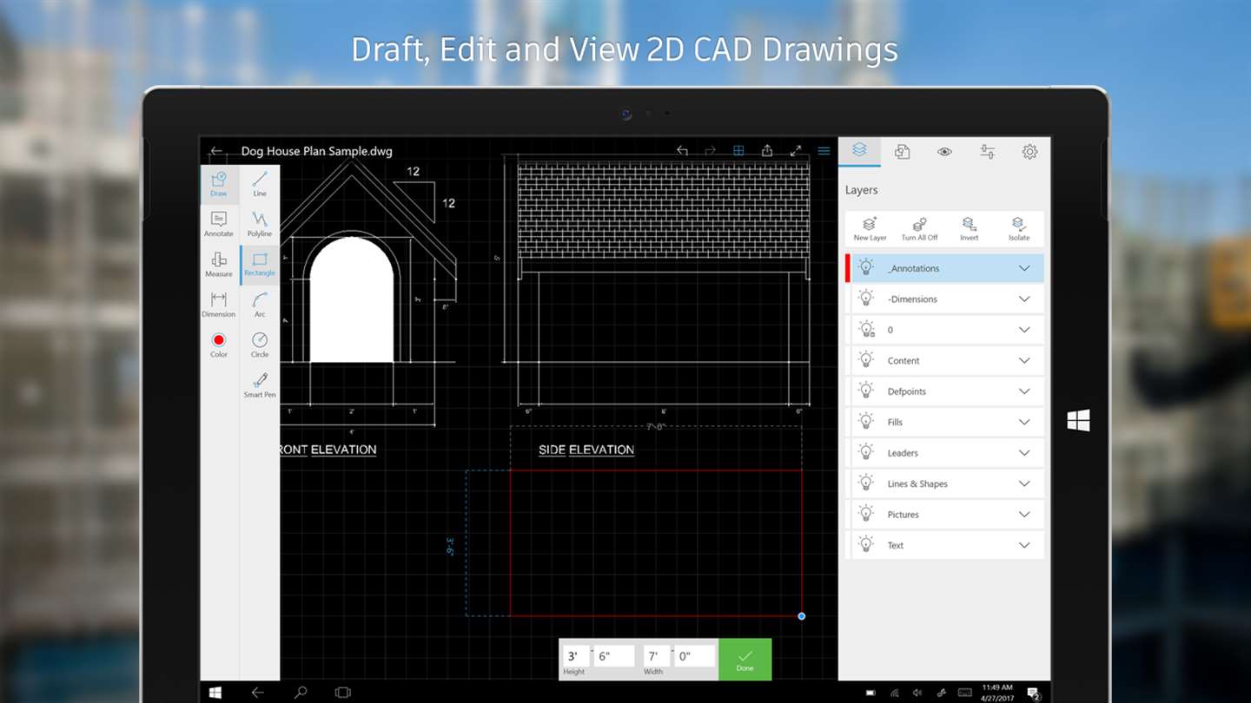The height and width of the screenshot is (703, 1251).
Task: Click the New Layer icon
Action: (x=870, y=229)
